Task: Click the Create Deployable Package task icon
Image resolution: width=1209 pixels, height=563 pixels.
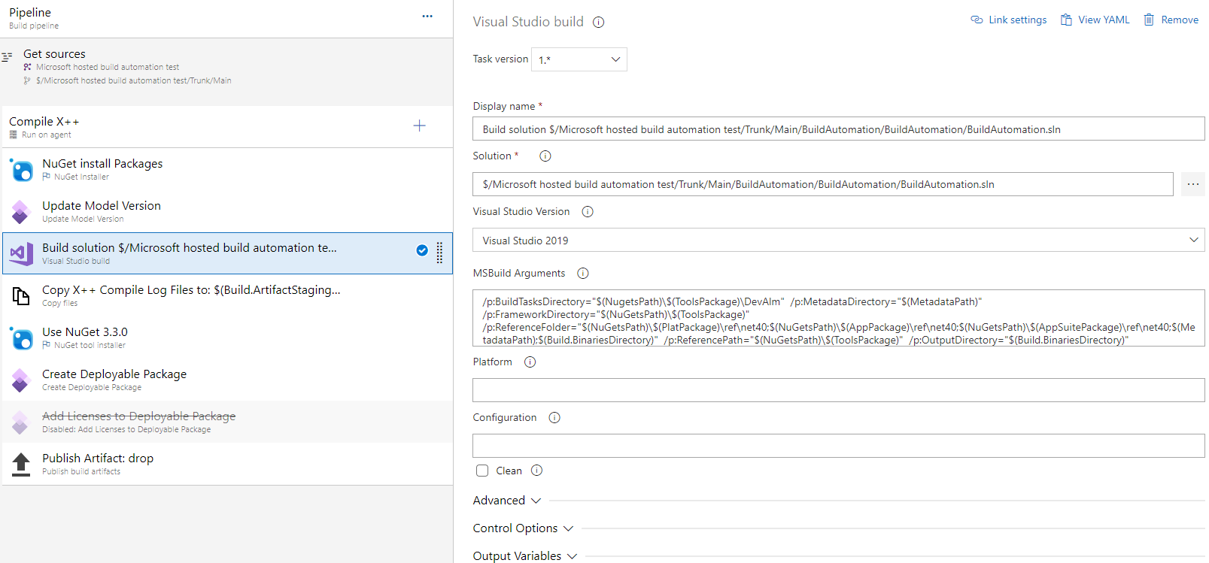Action: pyautogui.click(x=20, y=380)
